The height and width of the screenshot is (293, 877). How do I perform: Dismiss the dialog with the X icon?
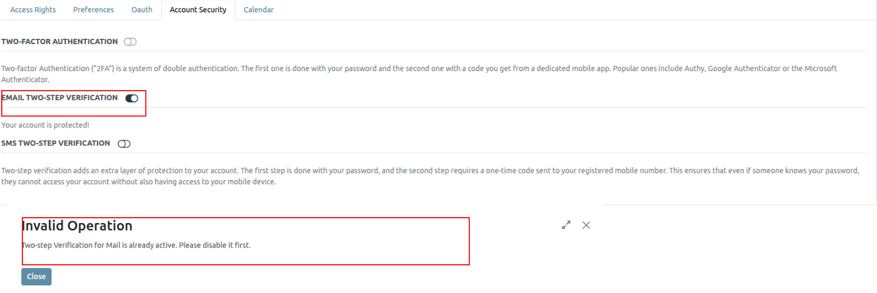[x=586, y=225]
